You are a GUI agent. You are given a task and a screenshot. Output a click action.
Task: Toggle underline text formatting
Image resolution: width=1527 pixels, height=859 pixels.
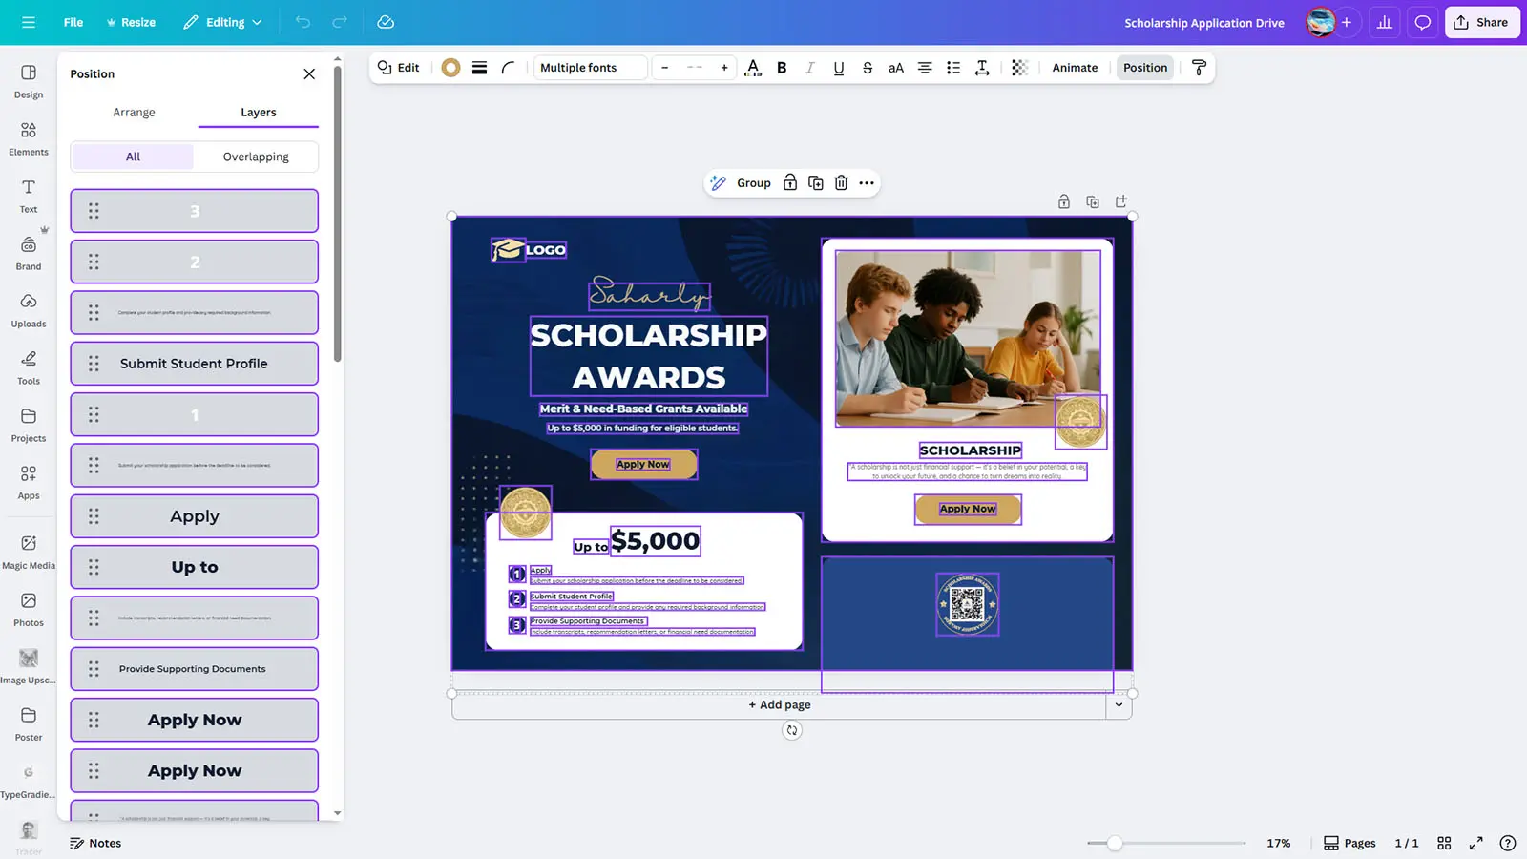[x=838, y=68]
